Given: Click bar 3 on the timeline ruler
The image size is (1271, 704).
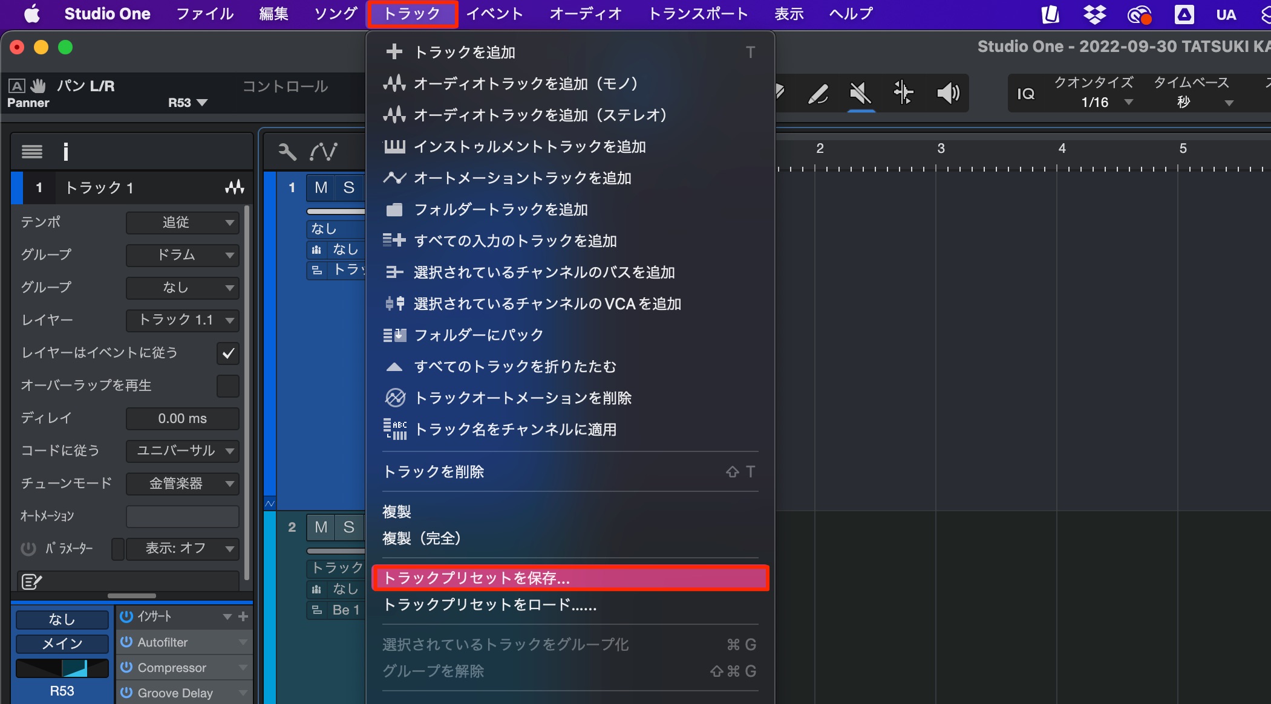Looking at the screenshot, I should (x=941, y=149).
